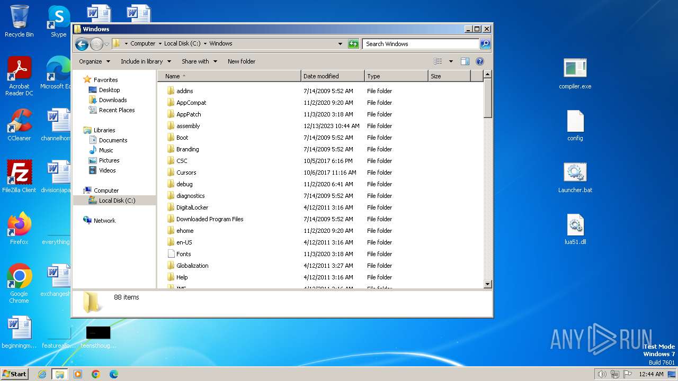Open the Start menu

(15, 374)
